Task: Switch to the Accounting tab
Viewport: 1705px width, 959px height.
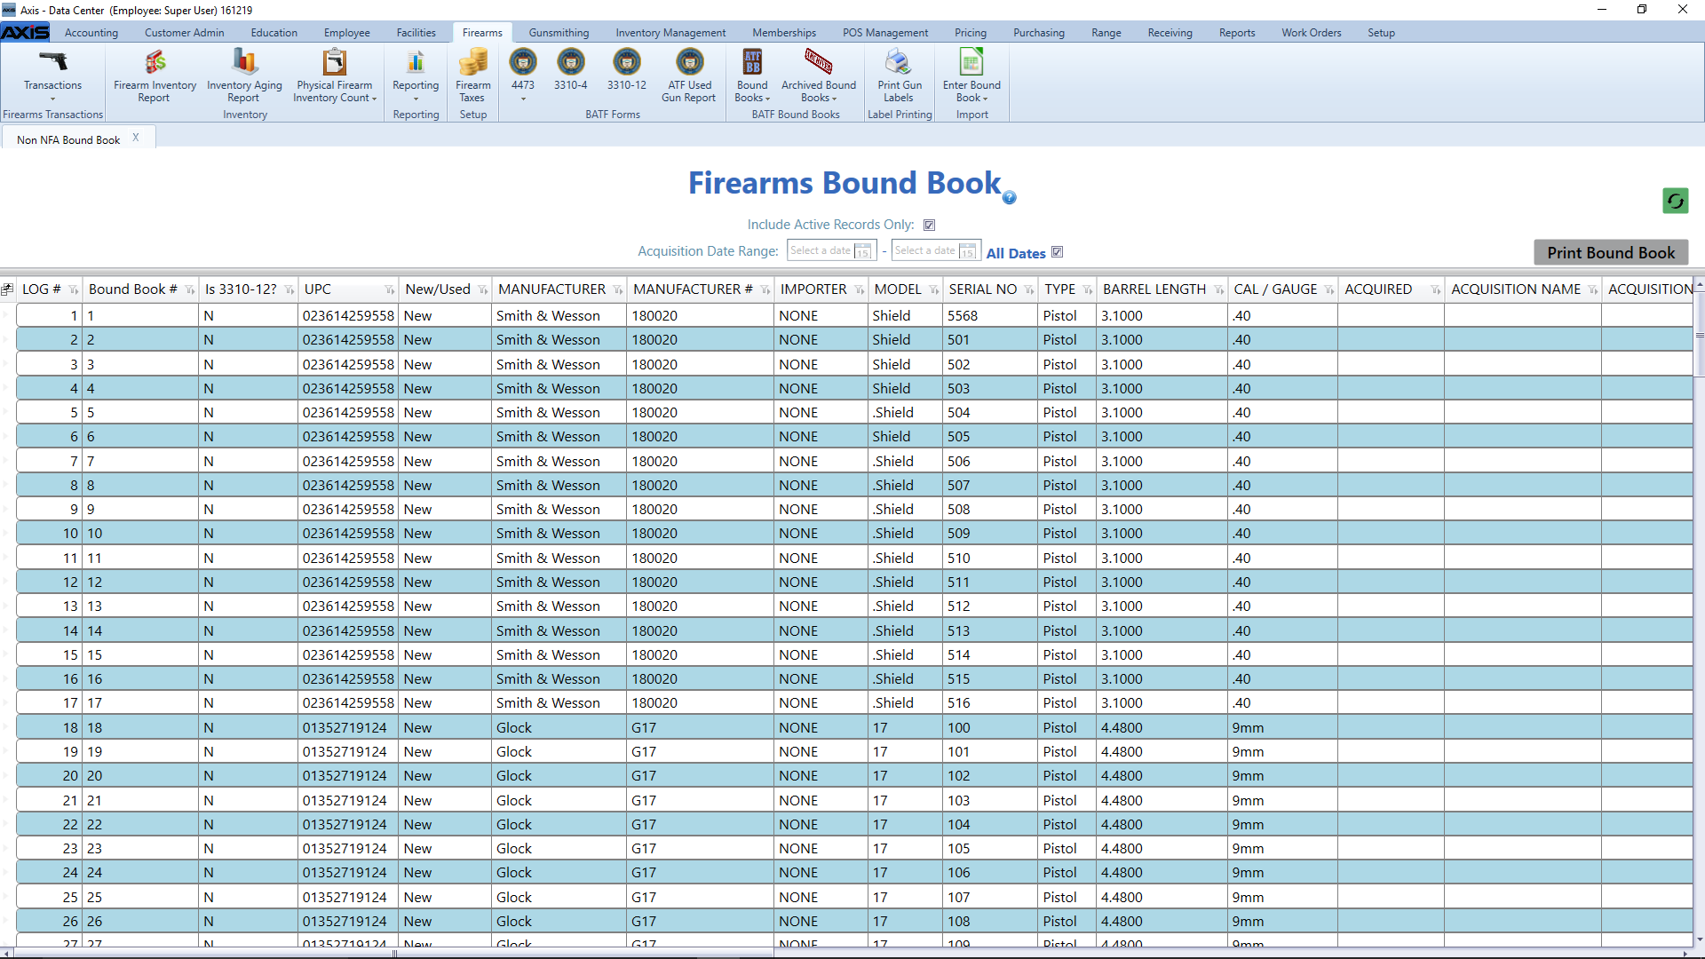Action: click(x=91, y=33)
